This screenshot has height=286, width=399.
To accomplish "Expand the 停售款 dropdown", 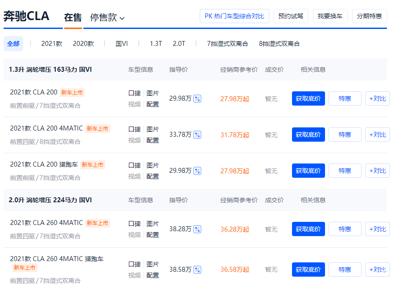I will point(107,17).
